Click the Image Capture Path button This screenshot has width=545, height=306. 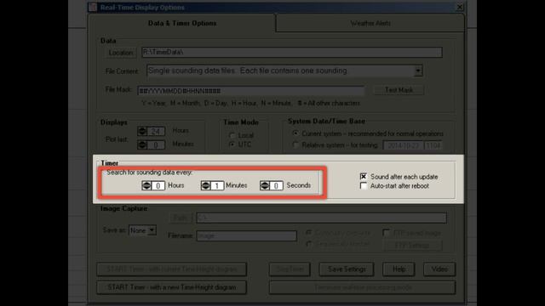[x=180, y=218]
